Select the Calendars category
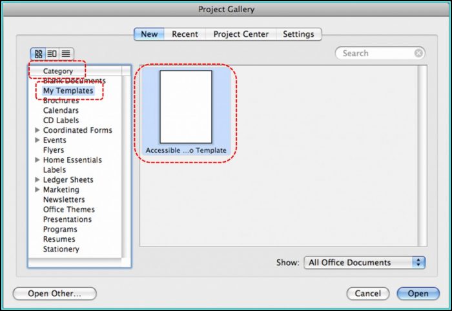This screenshot has width=452, height=311. [x=61, y=110]
